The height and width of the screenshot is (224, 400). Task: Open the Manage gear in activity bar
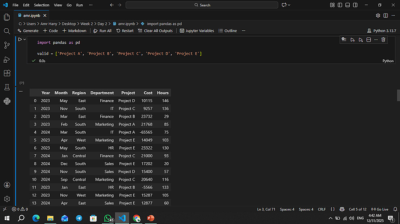click(7, 199)
